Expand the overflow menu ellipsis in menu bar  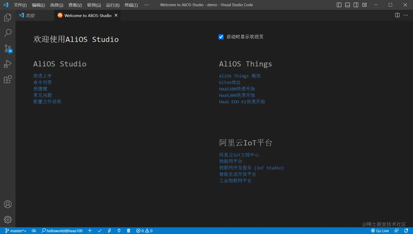pyautogui.click(x=147, y=5)
